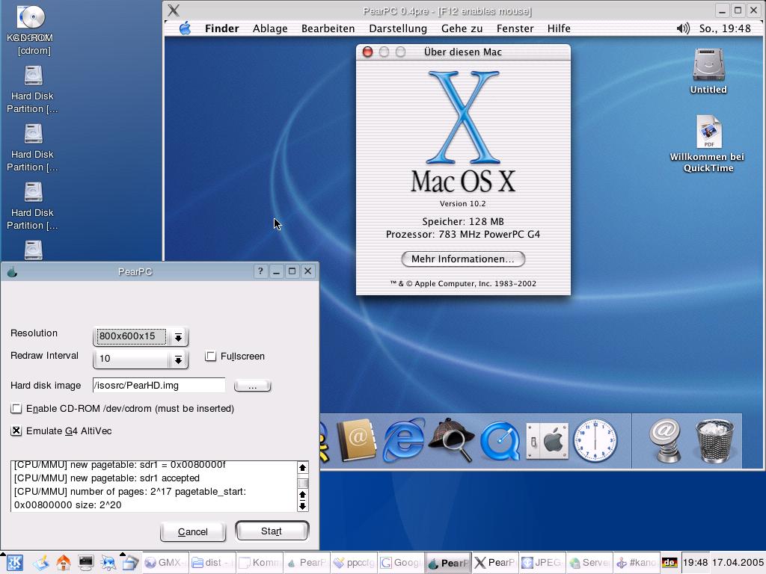Launch QuickTime Player from the Dock
766x574 pixels.
pyautogui.click(x=500, y=441)
